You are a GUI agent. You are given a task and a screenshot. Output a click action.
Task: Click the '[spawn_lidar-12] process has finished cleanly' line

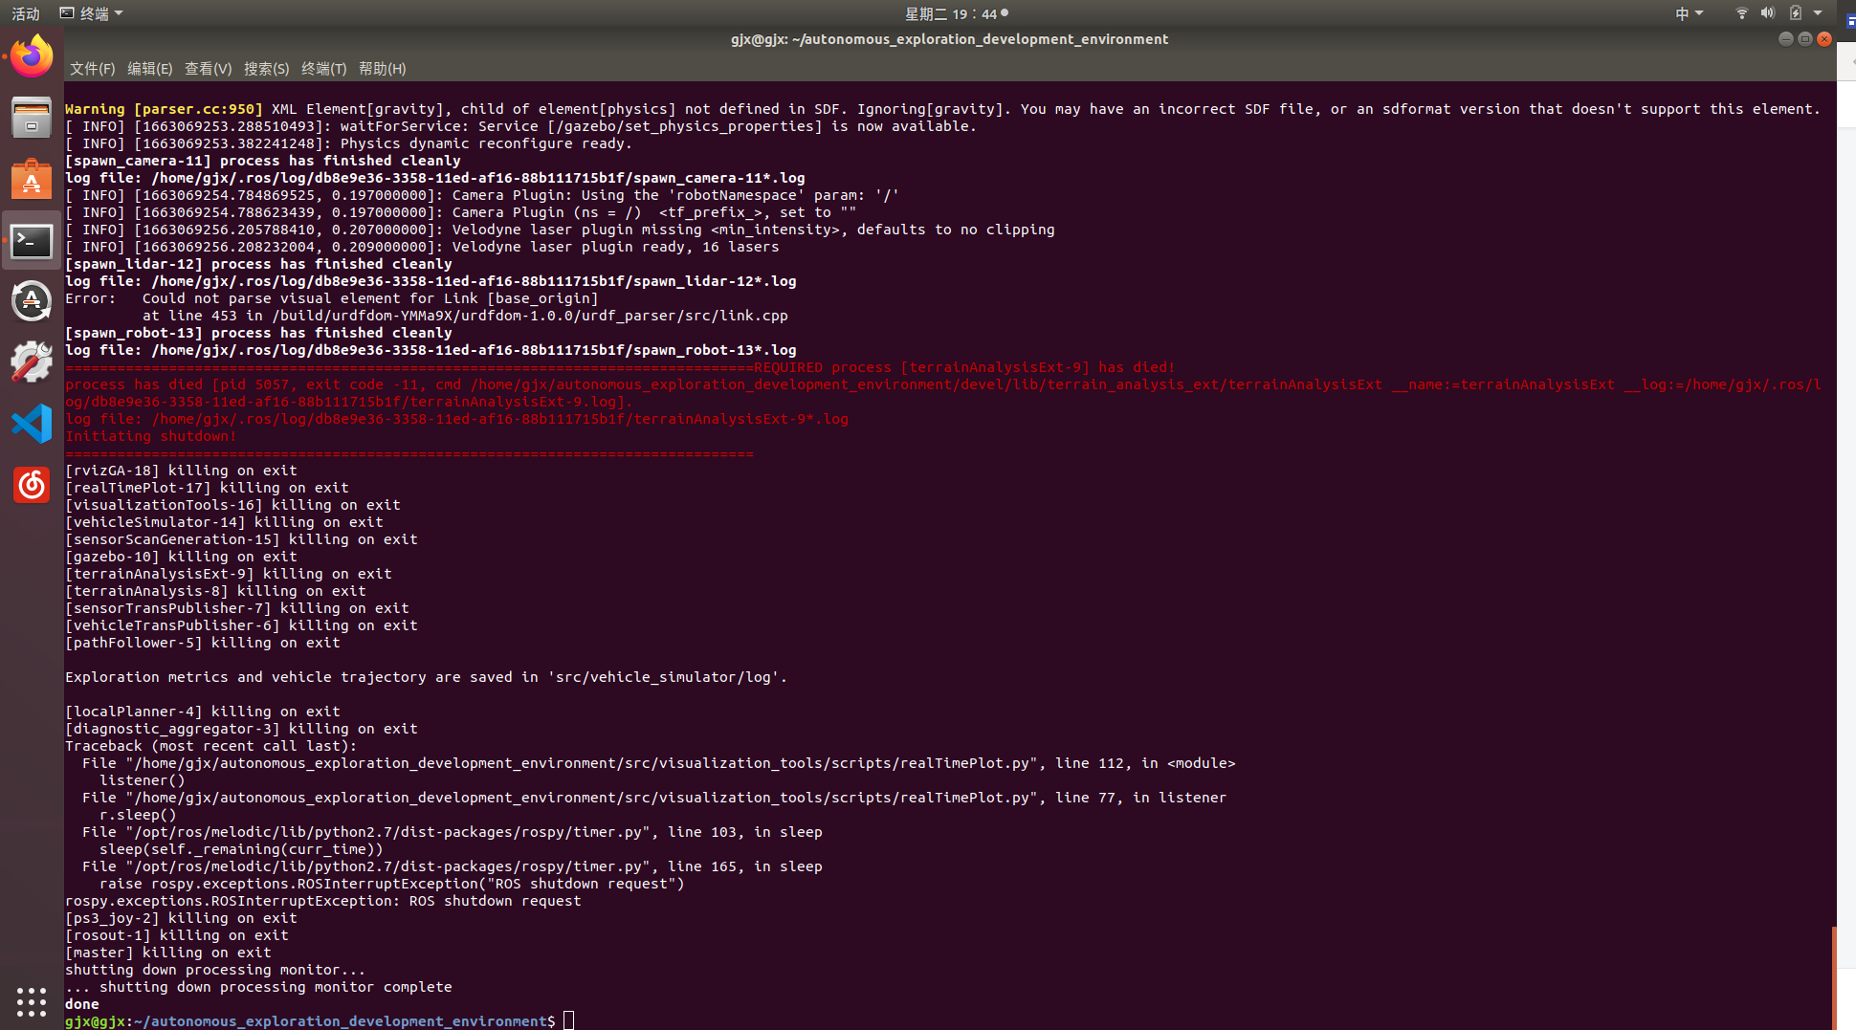click(258, 264)
